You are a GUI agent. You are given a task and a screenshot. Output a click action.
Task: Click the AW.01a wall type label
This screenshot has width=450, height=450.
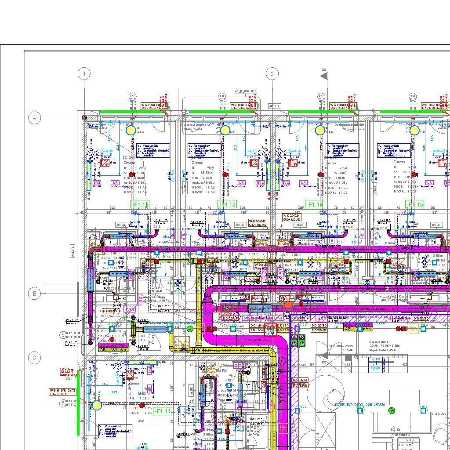coord(275,106)
